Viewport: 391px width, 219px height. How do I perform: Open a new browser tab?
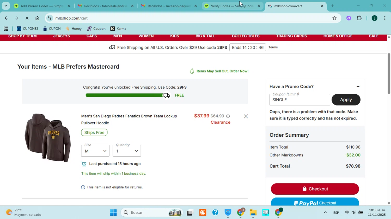(x=332, y=6)
